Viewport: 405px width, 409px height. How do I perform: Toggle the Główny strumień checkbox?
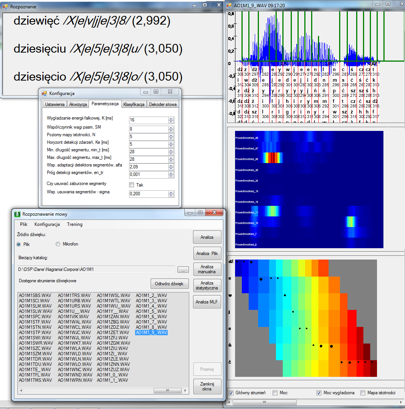click(x=231, y=393)
